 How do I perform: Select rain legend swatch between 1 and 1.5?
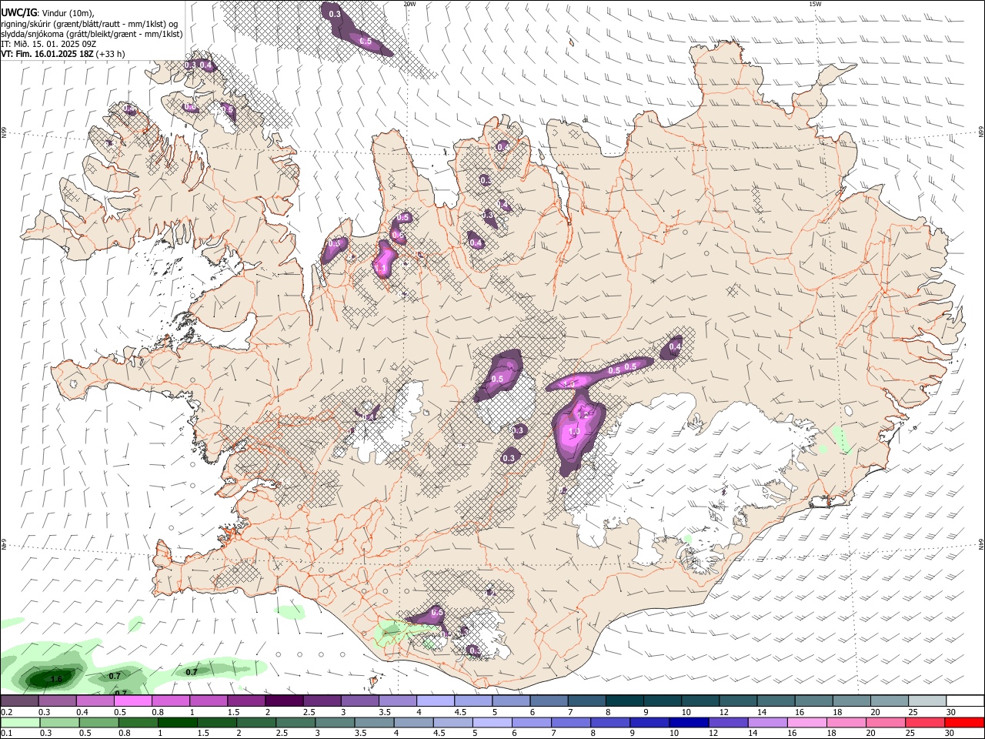click(177, 722)
